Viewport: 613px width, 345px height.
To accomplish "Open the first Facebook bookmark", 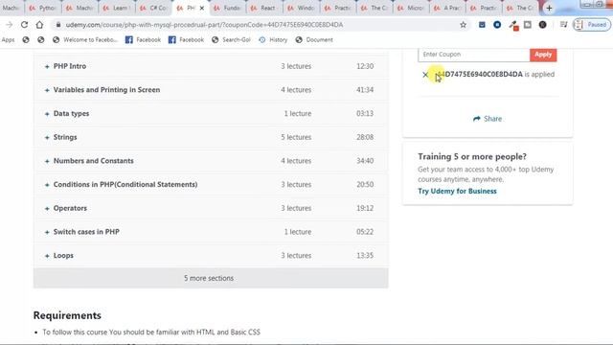I will coord(143,40).
